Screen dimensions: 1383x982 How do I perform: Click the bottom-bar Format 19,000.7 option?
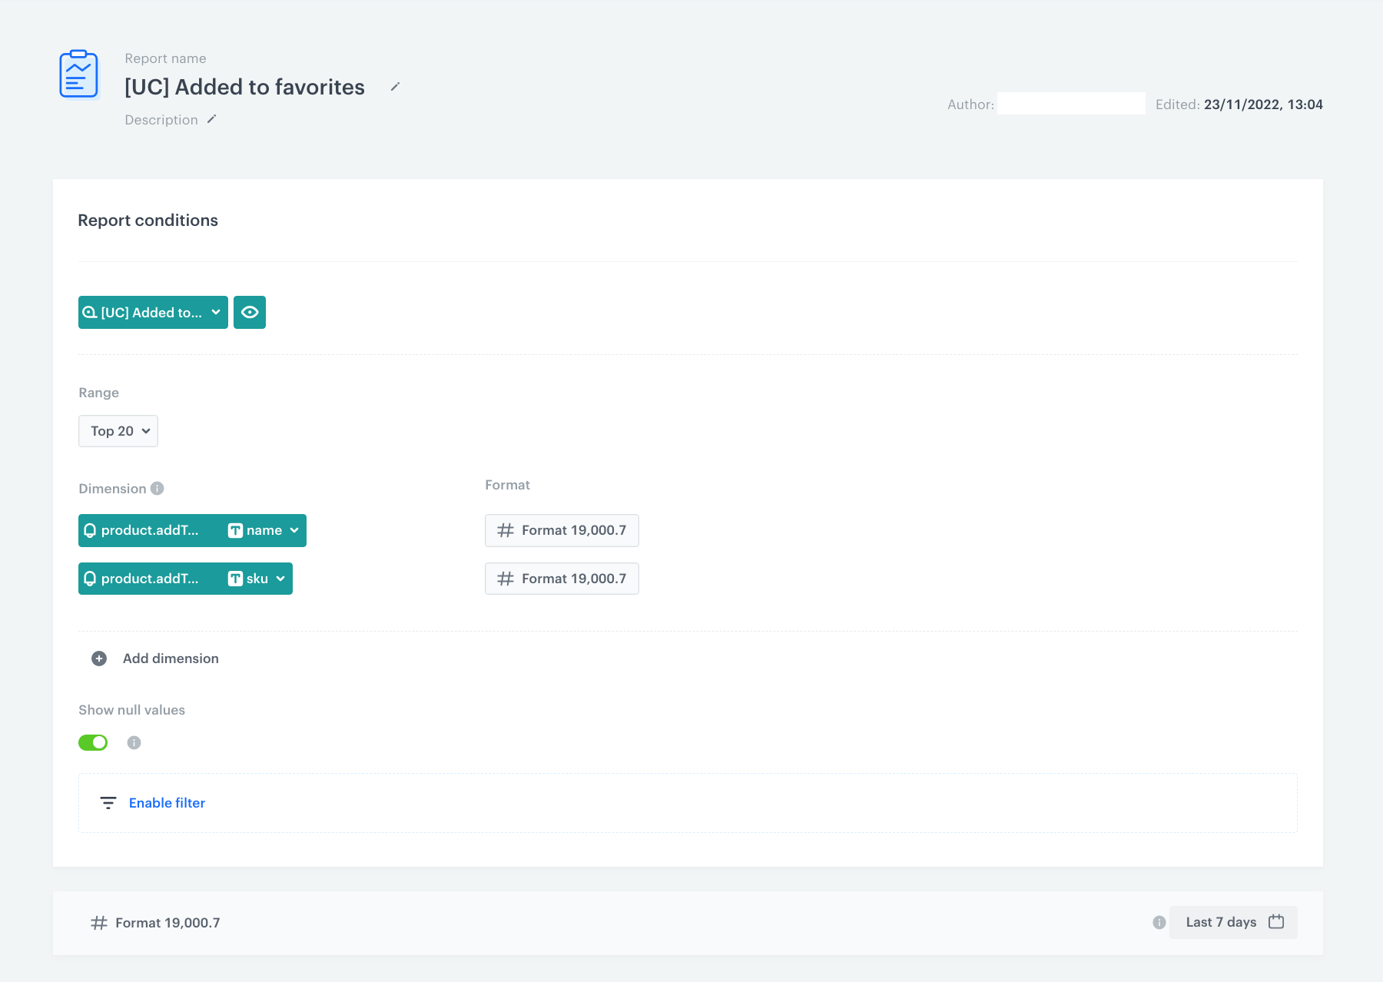click(x=156, y=923)
